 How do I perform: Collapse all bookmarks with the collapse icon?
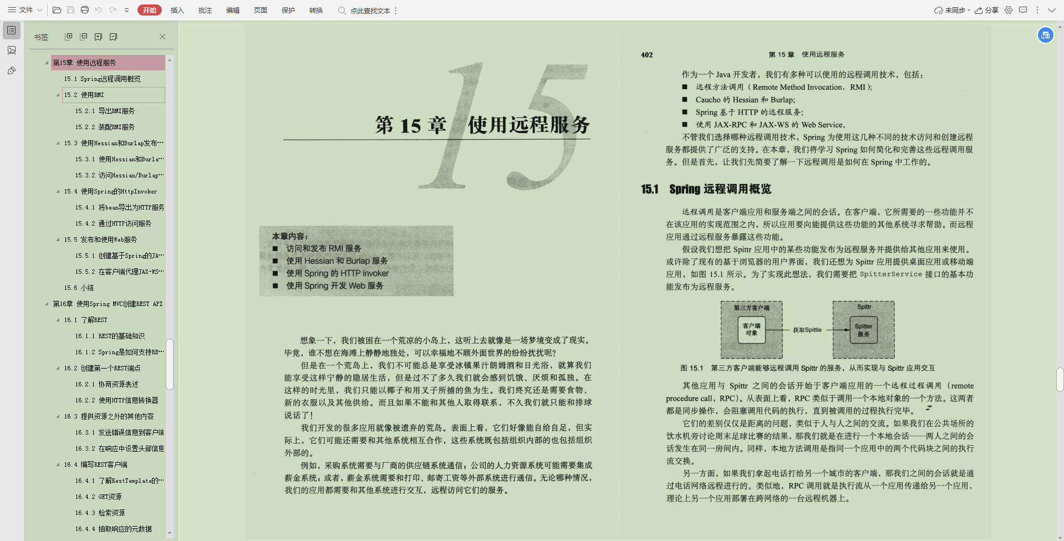[x=84, y=36]
